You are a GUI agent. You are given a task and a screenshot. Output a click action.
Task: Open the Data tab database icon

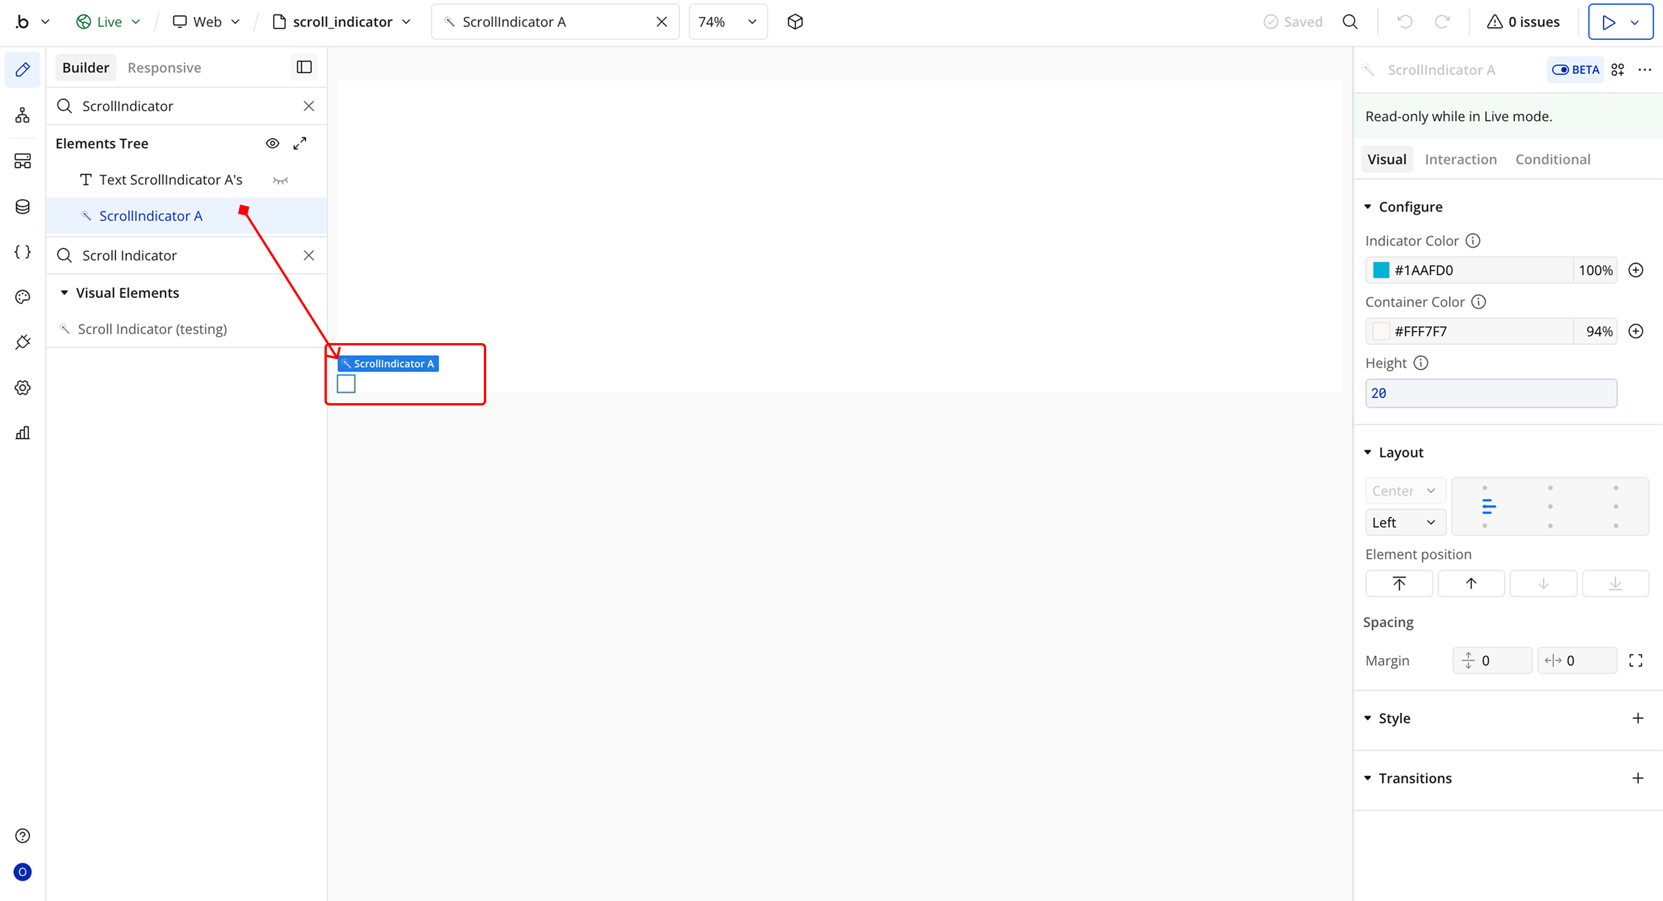tap(23, 207)
